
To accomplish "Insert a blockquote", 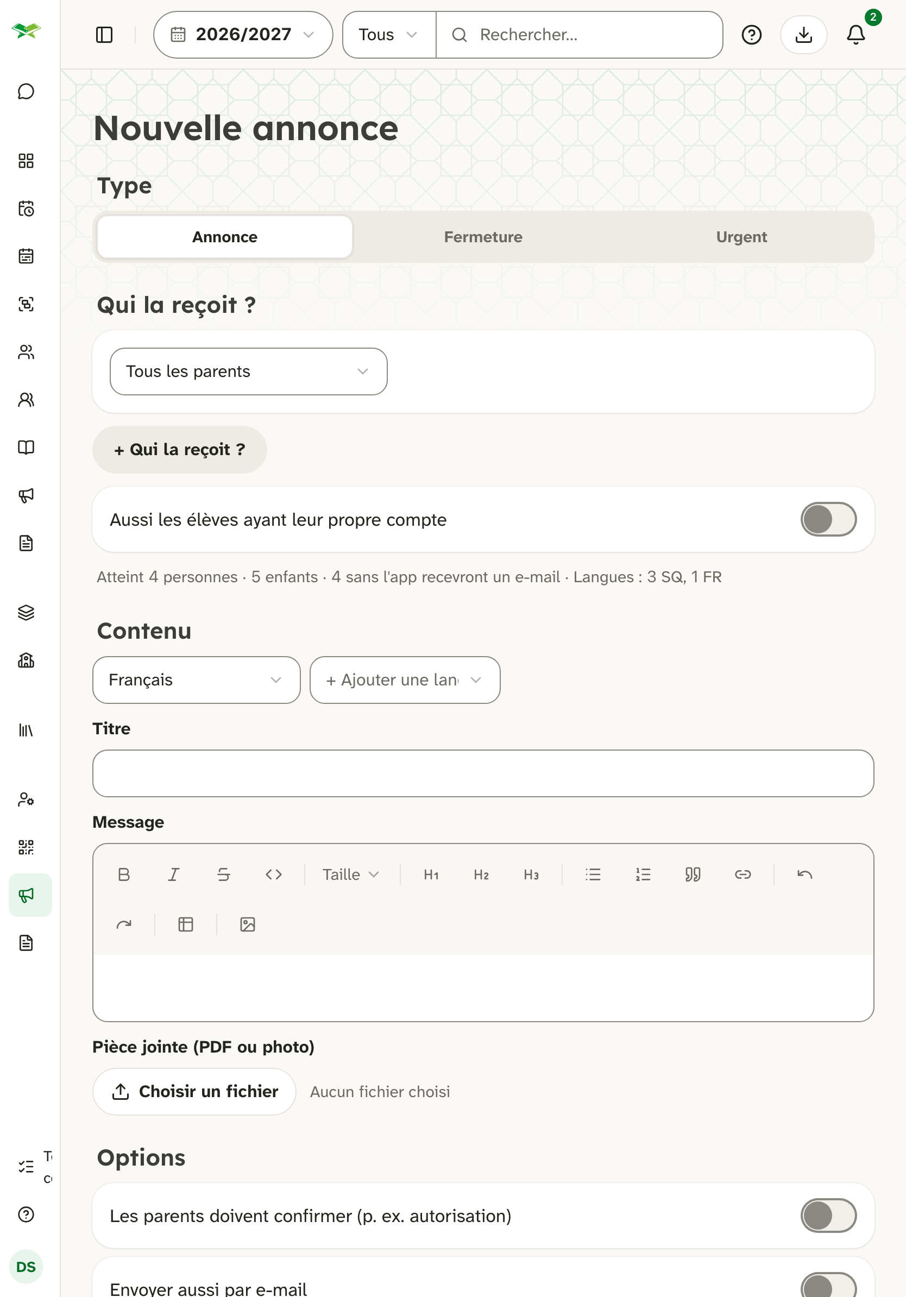I will pos(693,874).
